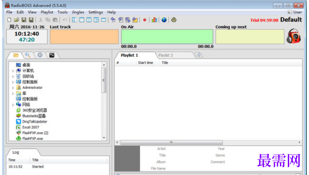This screenshot has height=175, width=309.
Task: Click the red headphones speaker logo
Action: click(294, 37)
